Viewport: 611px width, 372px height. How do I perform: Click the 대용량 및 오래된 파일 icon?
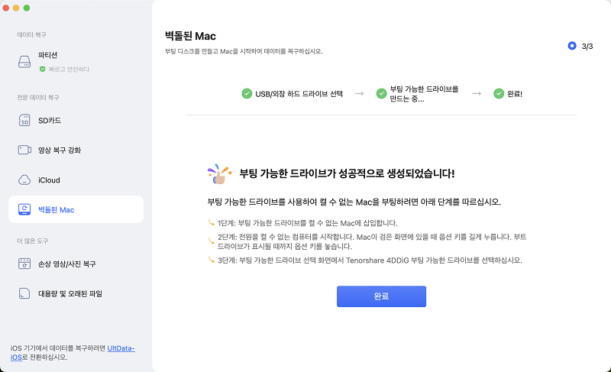[x=24, y=293]
